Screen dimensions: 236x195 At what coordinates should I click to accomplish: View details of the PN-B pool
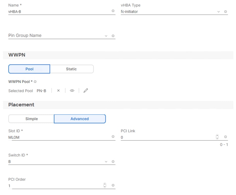72,91
